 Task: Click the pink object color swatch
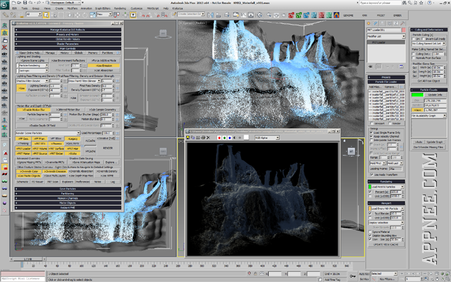tap(403, 30)
